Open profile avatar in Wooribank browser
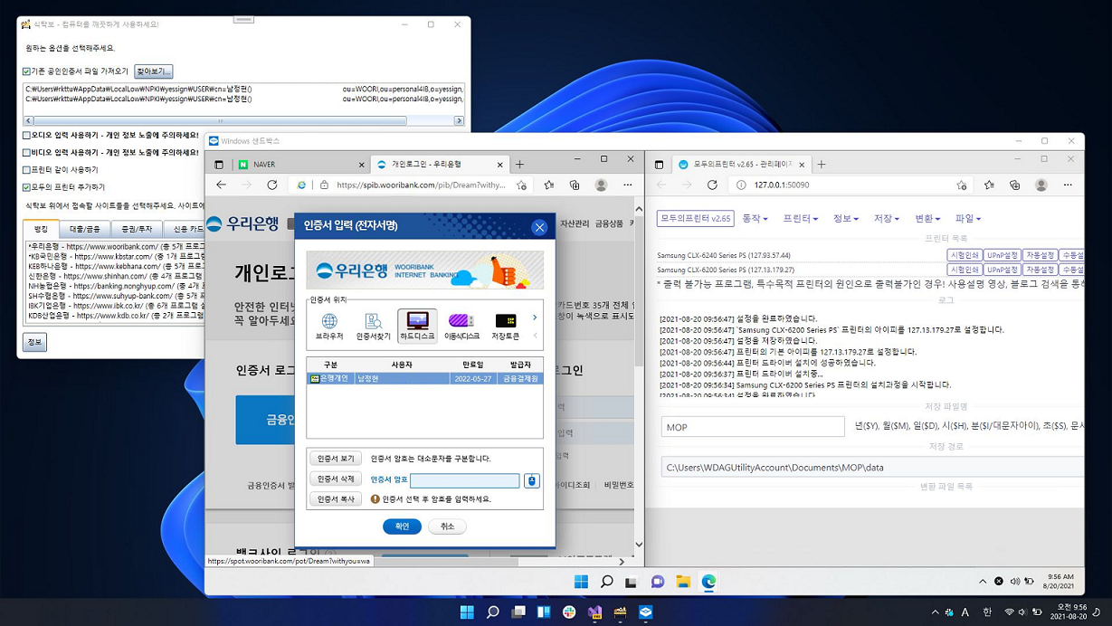1112x626 pixels. point(601,185)
